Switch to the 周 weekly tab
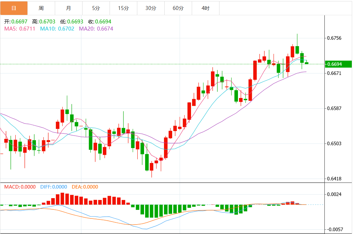The image size is (355, 234). click(41, 8)
